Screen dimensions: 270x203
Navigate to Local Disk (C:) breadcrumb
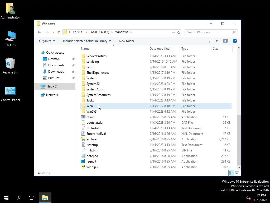99,32
